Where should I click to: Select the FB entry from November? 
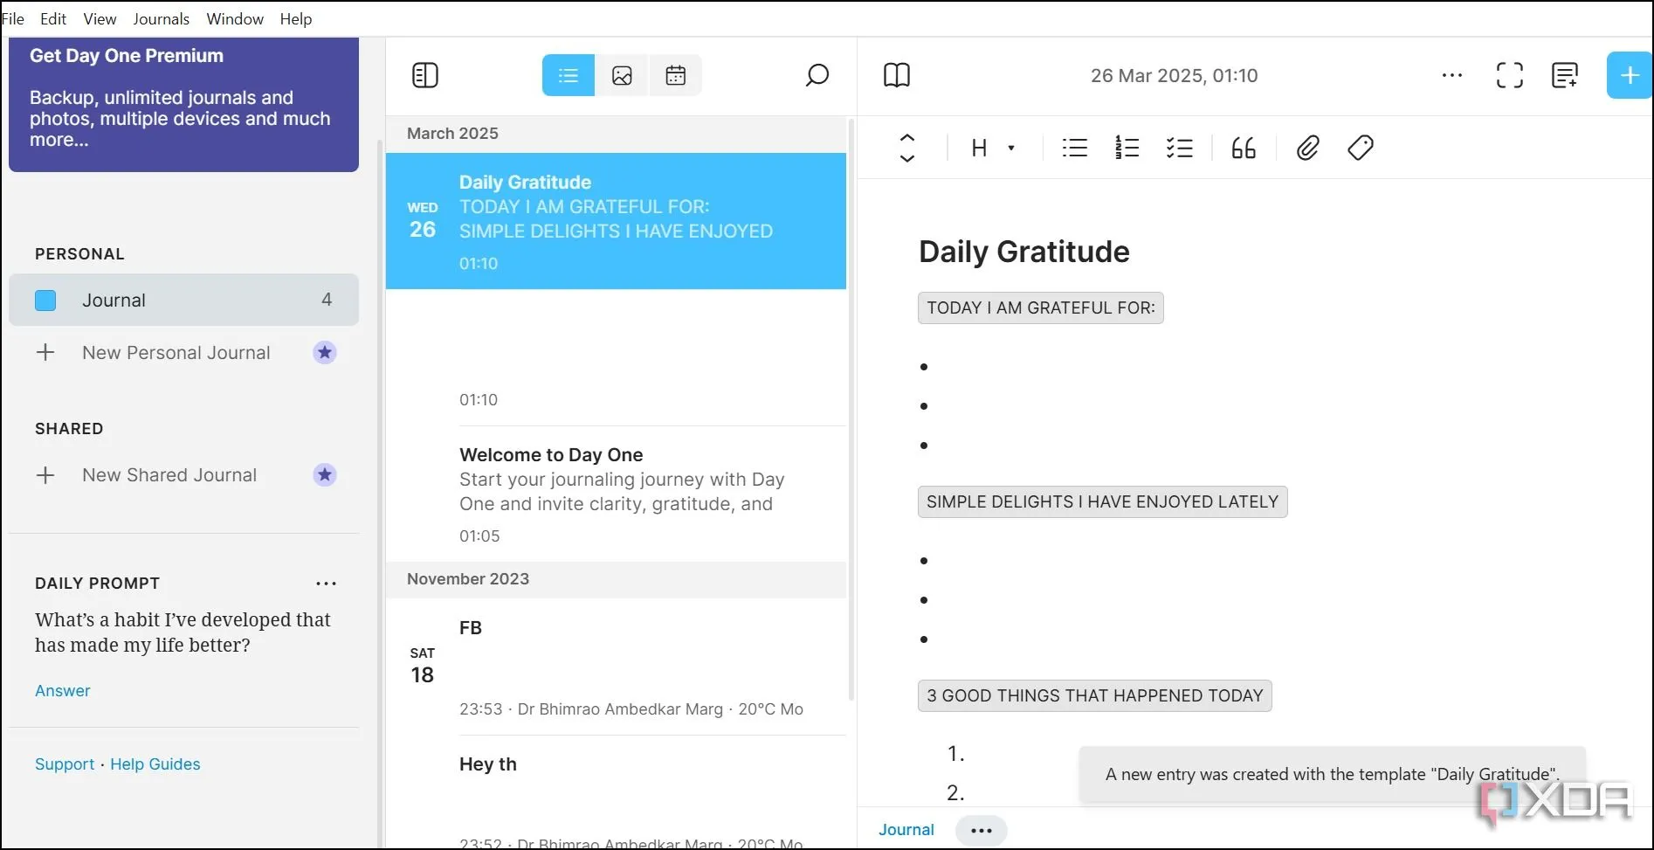tap(616, 667)
